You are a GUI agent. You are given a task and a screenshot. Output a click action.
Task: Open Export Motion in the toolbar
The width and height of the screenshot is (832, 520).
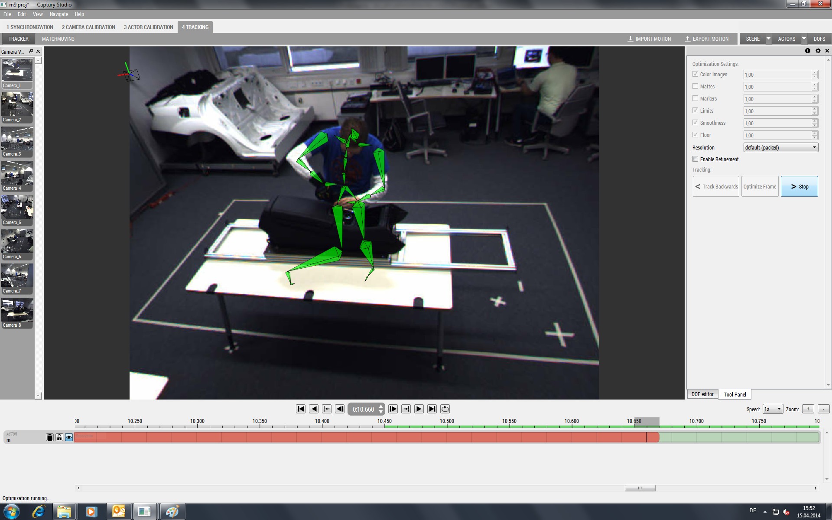point(707,39)
